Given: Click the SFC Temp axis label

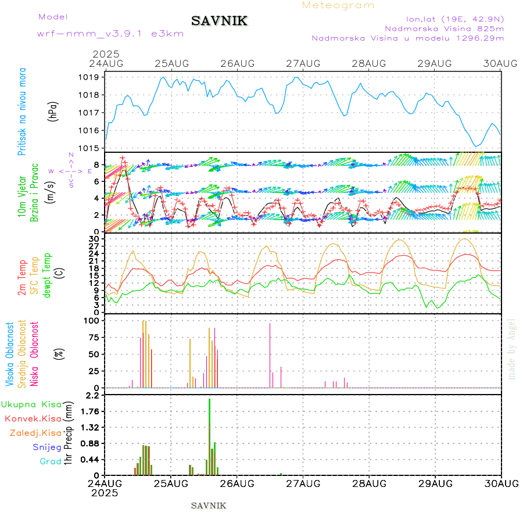Looking at the screenshot, I should 34,274.
